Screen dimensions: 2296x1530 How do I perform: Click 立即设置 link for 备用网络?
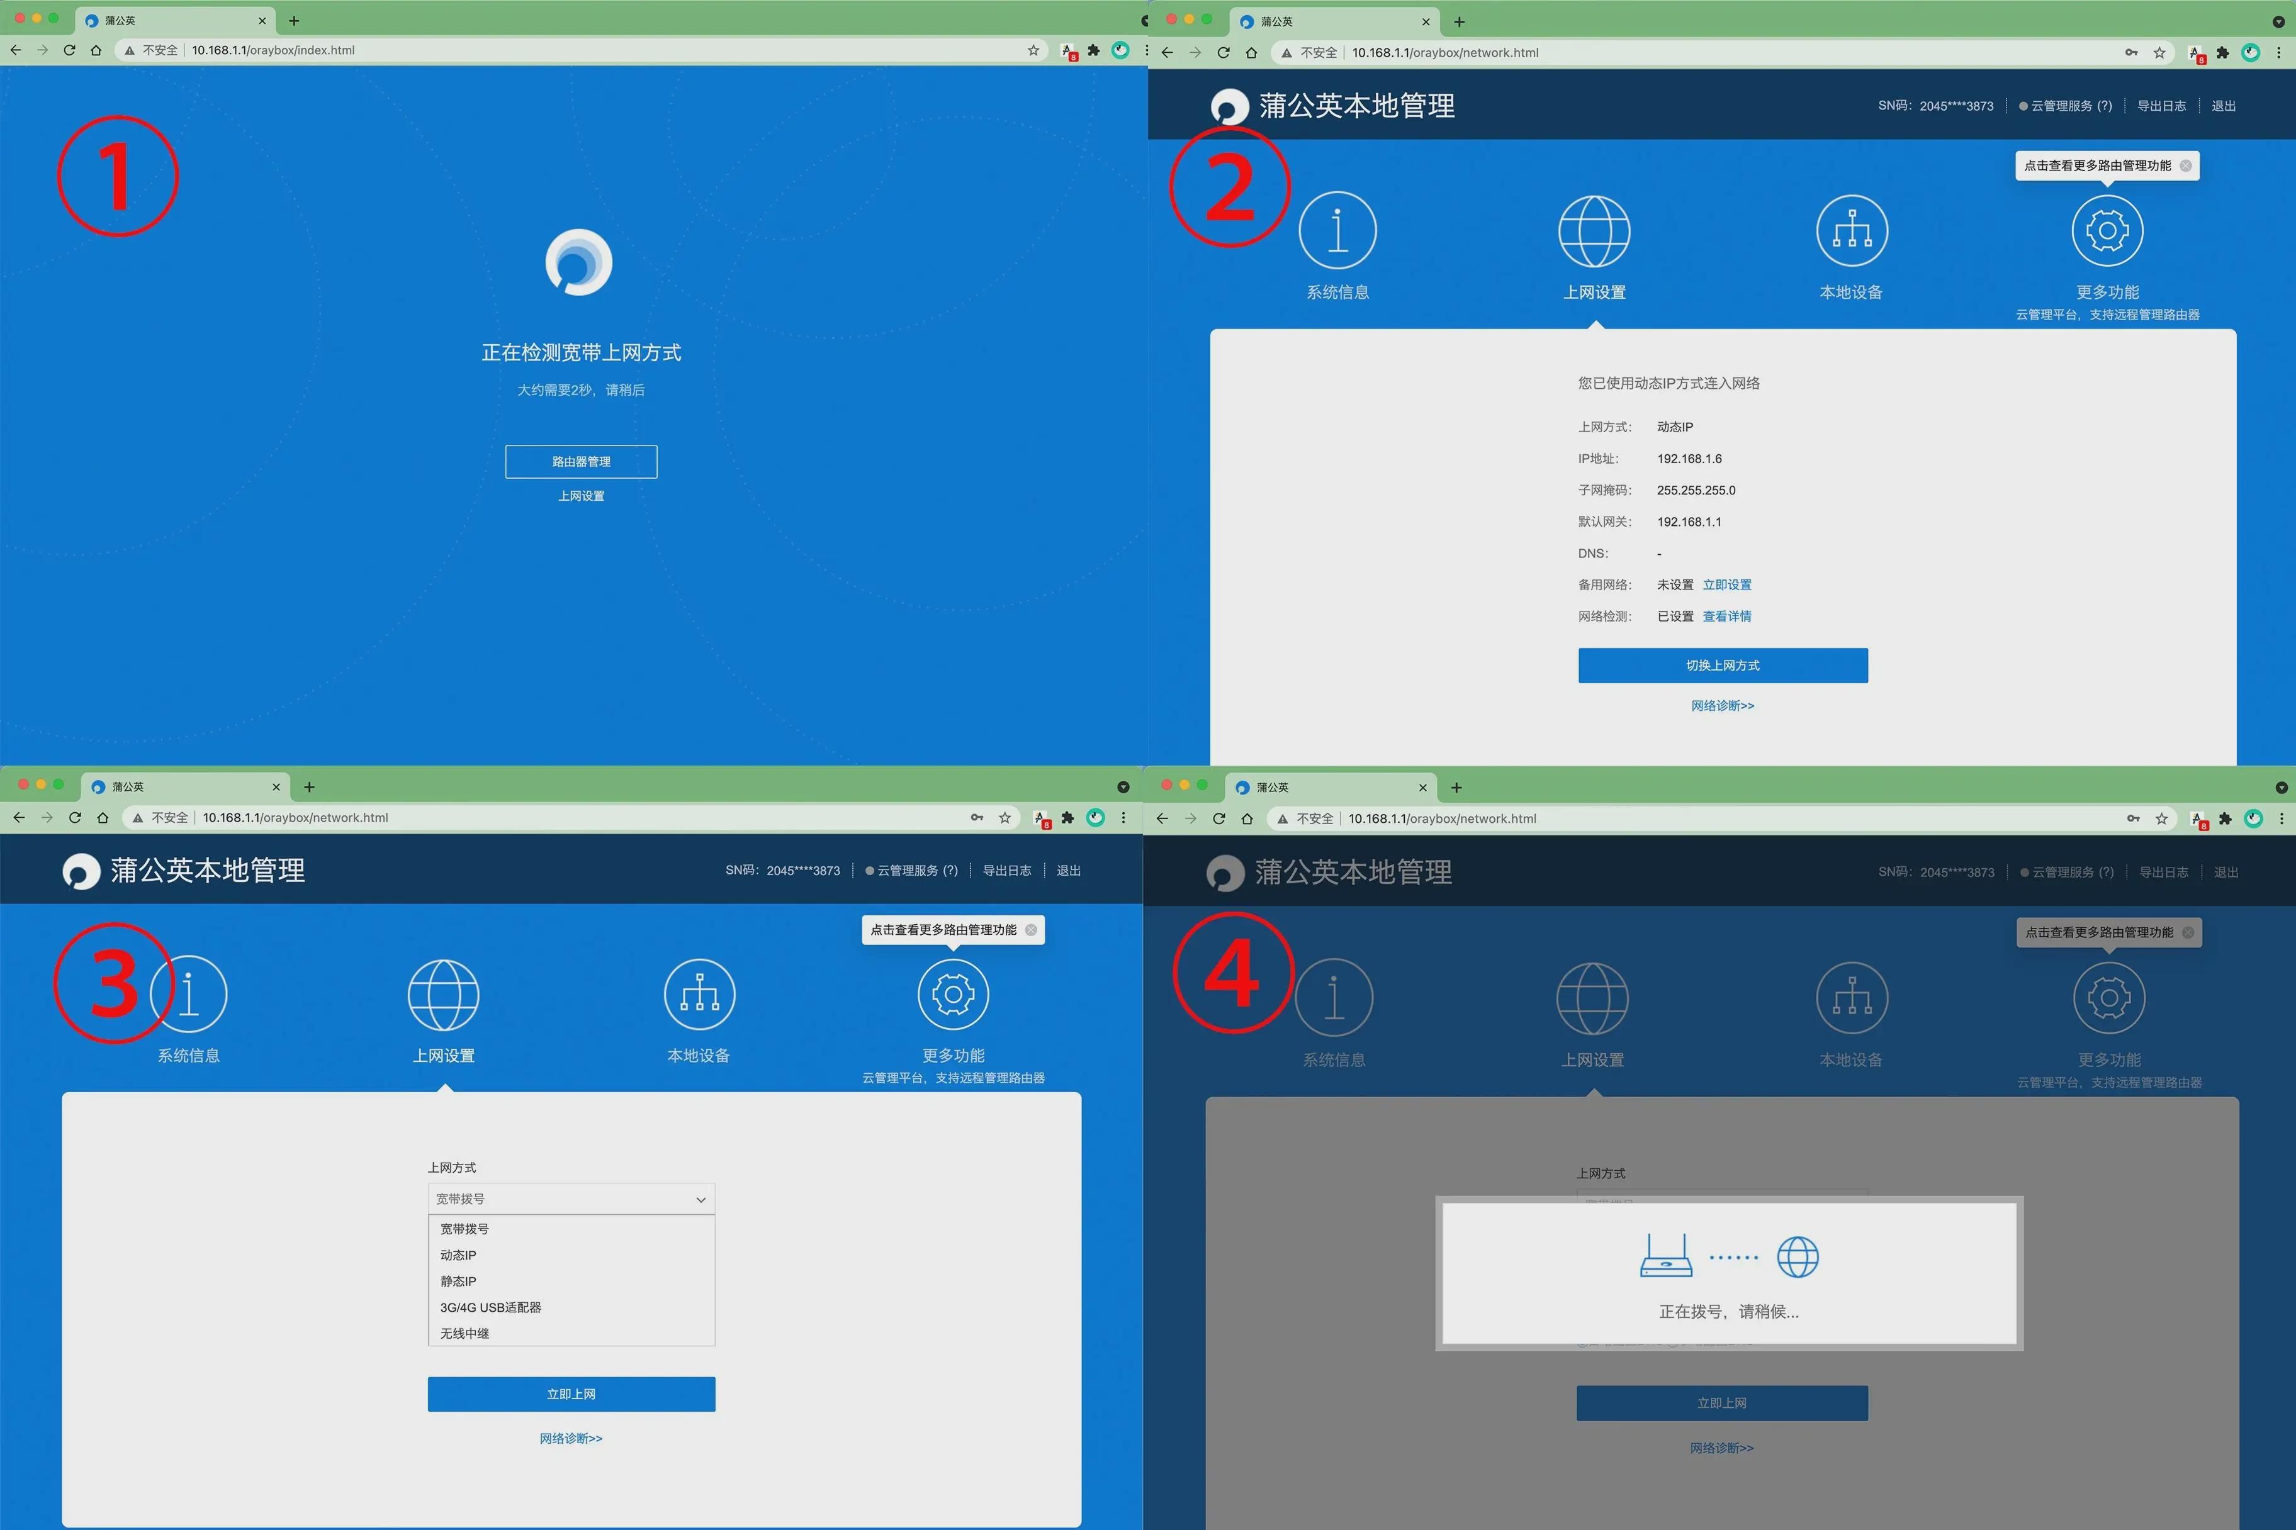[x=1727, y=584]
